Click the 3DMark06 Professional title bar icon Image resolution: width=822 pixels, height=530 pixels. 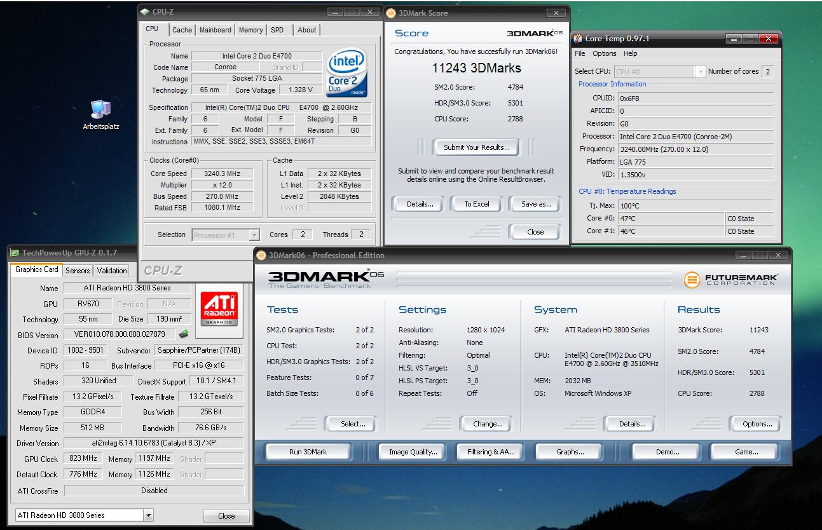click(x=261, y=255)
